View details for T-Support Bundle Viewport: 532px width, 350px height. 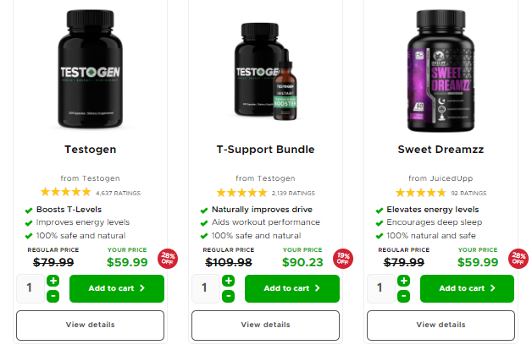pos(265,325)
